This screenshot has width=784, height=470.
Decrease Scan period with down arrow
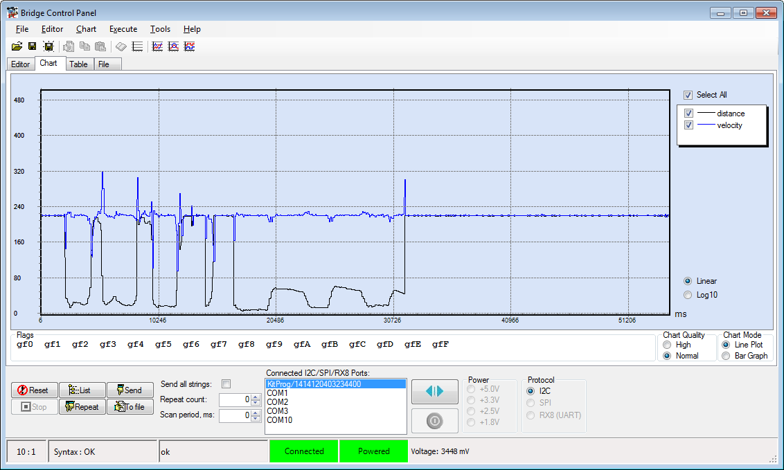click(x=256, y=418)
